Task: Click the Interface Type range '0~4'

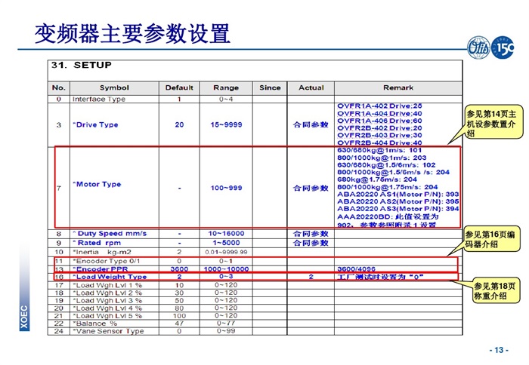Action: click(226, 99)
